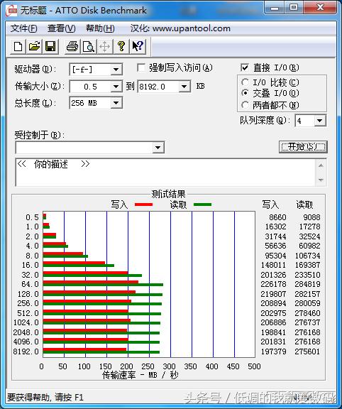The height and width of the screenshot is (409, 342).
Task: Click the 8192.0 row read value 275601
Action: tap(307, 351)
